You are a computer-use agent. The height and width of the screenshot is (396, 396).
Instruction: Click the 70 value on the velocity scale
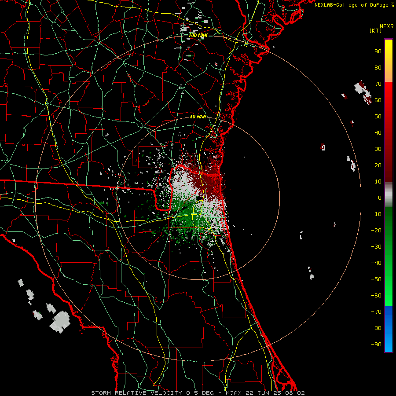pyautogui.click(x=378, y=84)
